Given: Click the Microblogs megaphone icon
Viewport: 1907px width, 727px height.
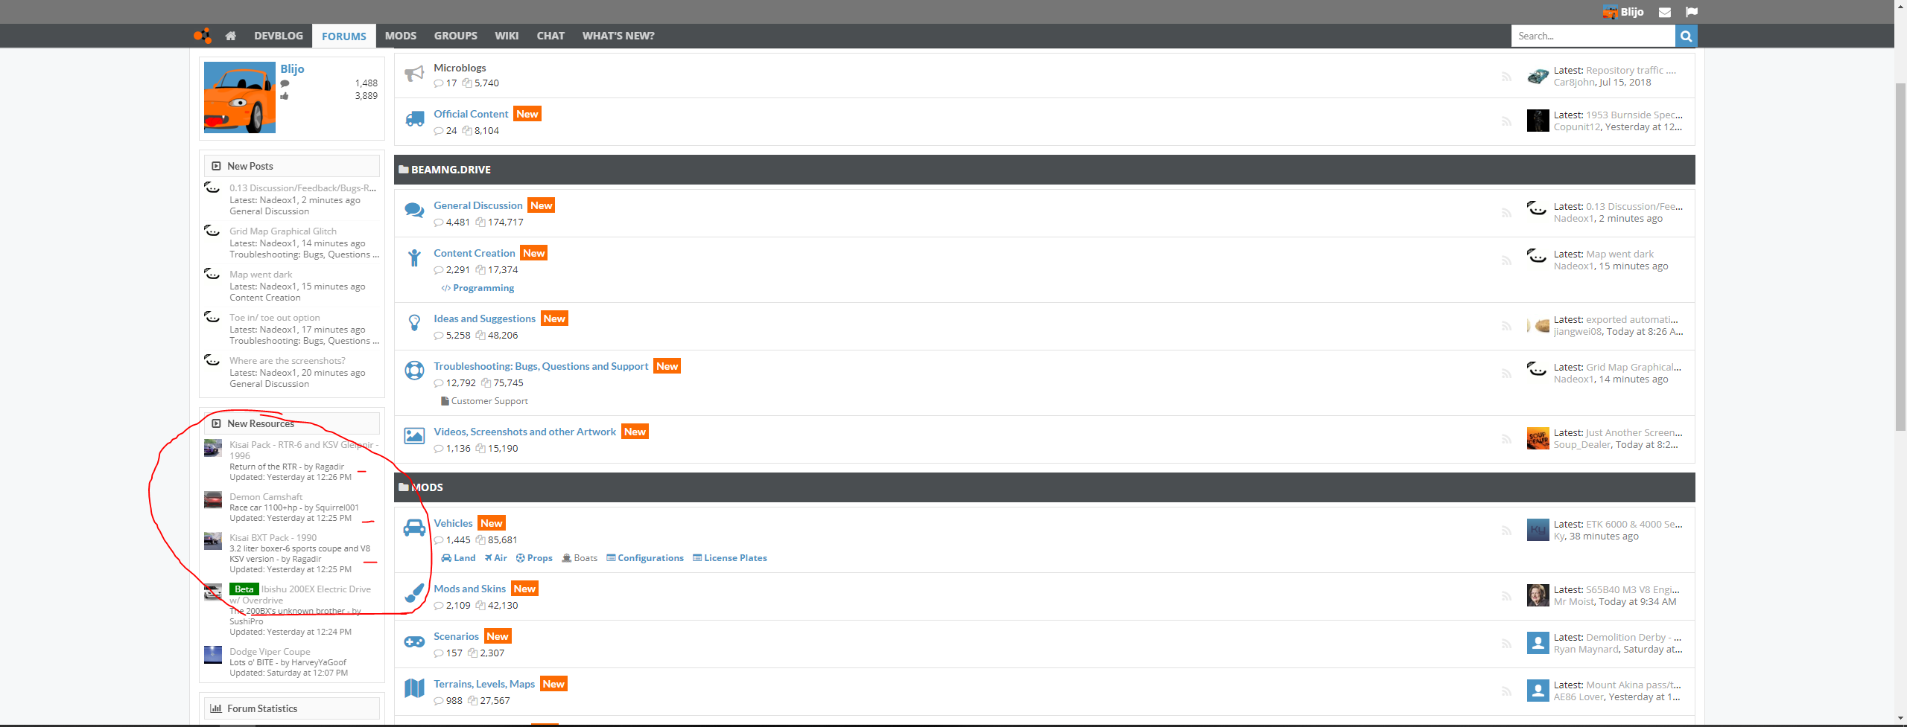Looking at the screenshot, I should (414, 74).
